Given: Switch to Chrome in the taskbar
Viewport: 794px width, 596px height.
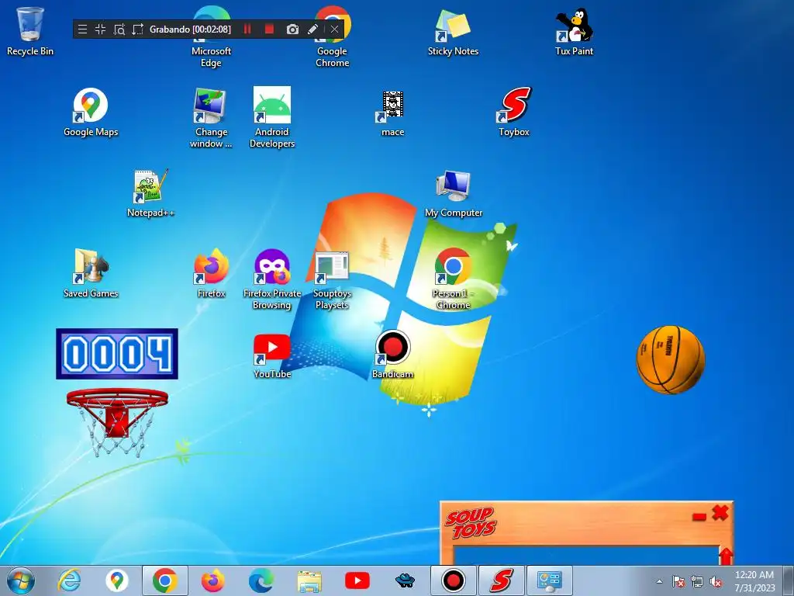Looking at the screenshot, I should coord(164,580).
